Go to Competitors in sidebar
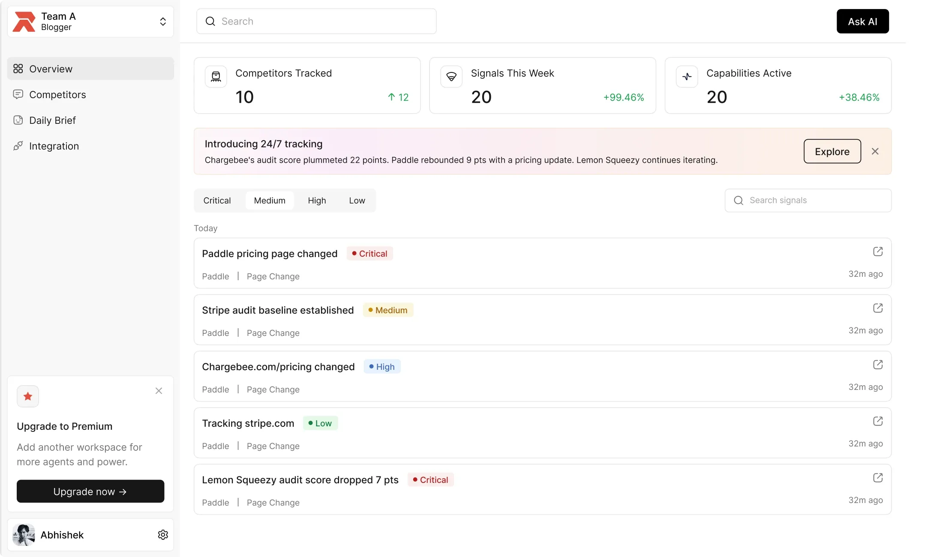 point(90,94)
